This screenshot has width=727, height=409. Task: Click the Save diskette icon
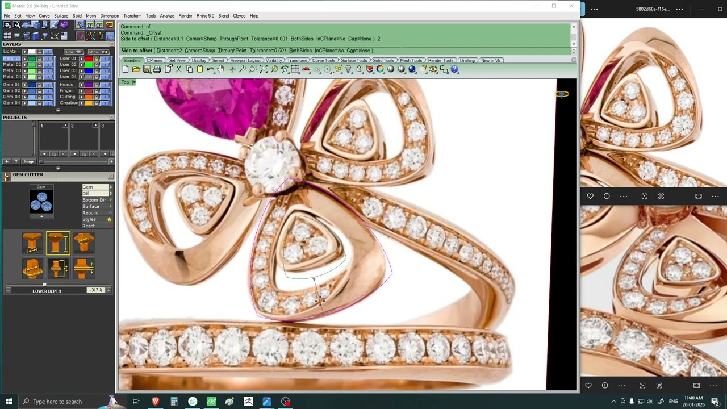tap(147, 69)
